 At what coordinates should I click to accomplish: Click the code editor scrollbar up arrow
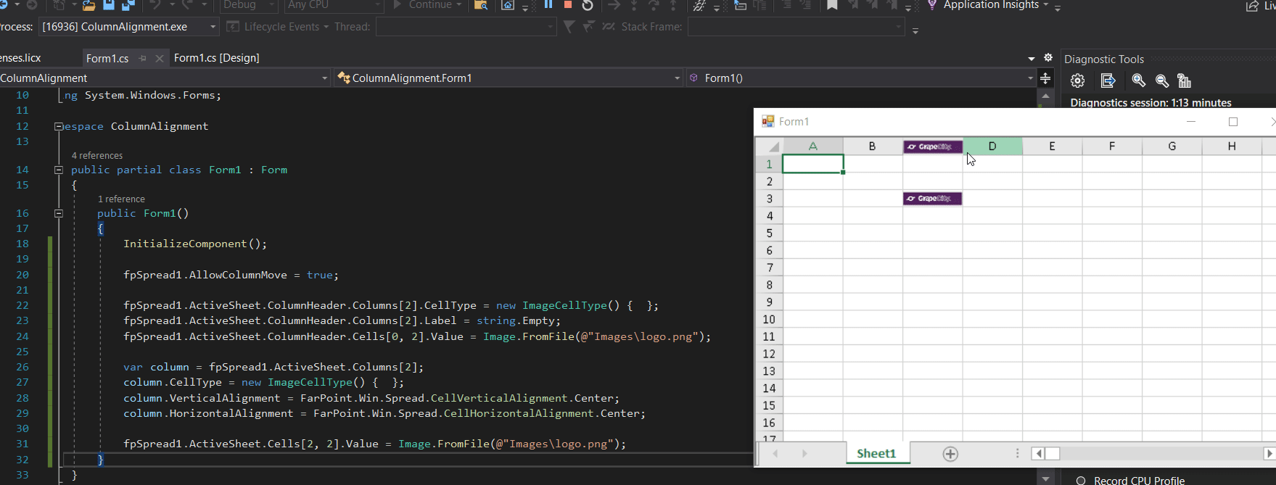[x=1045, y=96]
